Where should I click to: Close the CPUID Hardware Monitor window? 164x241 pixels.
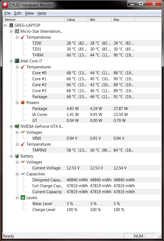click(154, 4)
